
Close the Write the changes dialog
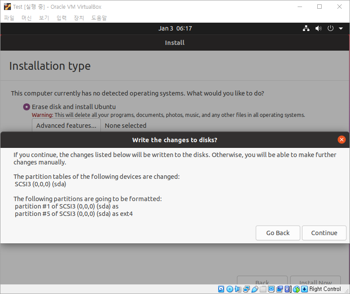click(x=342, y=140)
